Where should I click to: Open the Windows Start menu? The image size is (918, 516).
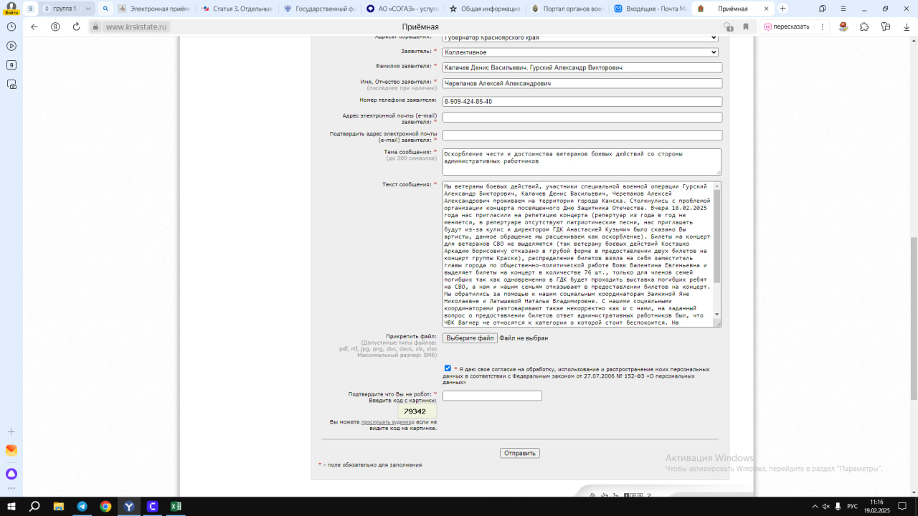(11, 506)
